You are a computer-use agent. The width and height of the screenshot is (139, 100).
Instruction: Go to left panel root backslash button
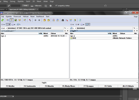click(65, 28)
